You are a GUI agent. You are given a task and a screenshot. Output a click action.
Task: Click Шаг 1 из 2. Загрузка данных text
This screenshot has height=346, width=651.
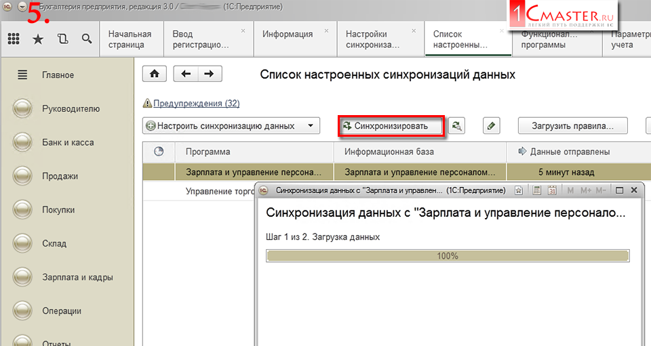pos(323,237)
